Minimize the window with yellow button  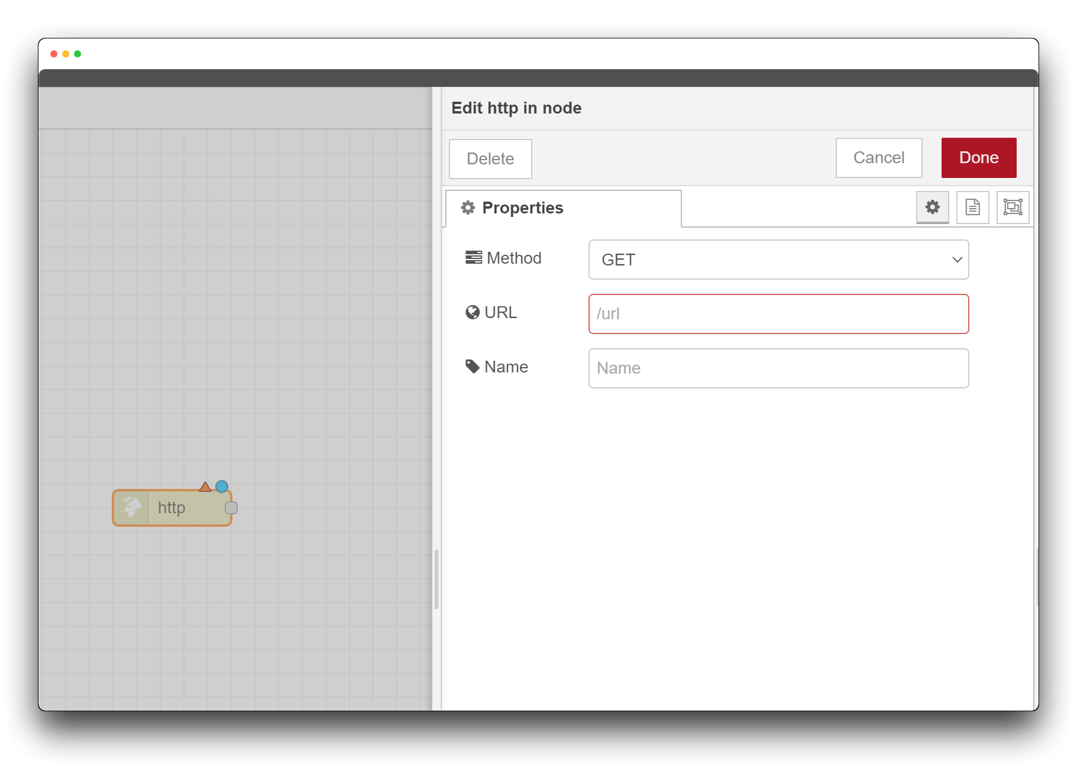pos(66,54)
